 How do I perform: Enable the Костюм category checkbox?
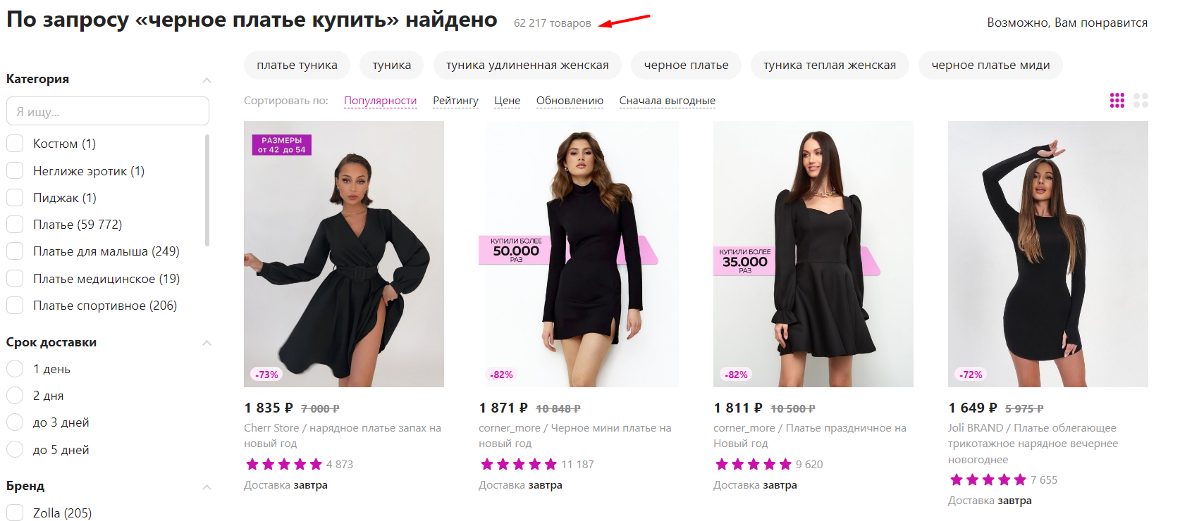click(16, 144)
